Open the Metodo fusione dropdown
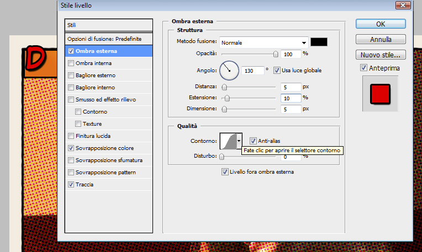Image resolution: width=422 pixels, height=252 pixels. tap(263, 42)
